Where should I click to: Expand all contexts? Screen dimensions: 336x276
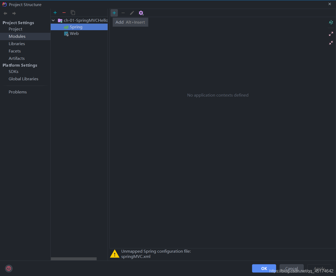331,34
